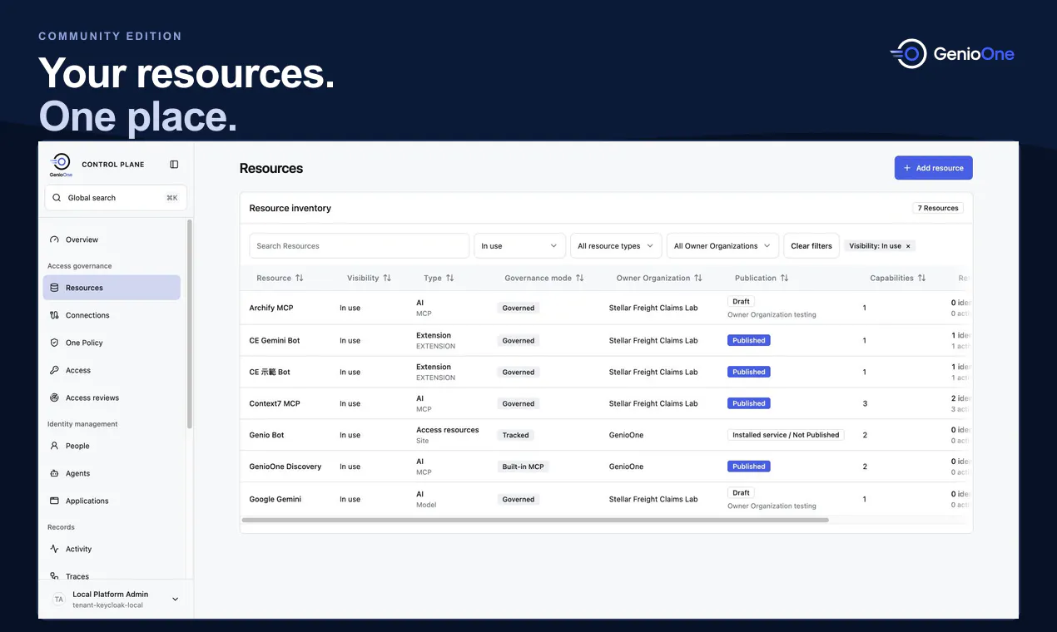Sort by Type column
1057x632 pixels.
click(x=439, y=278)
